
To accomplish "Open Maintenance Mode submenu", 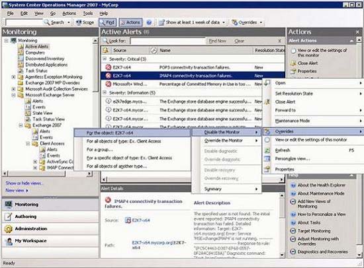I will tap(314, 121).
